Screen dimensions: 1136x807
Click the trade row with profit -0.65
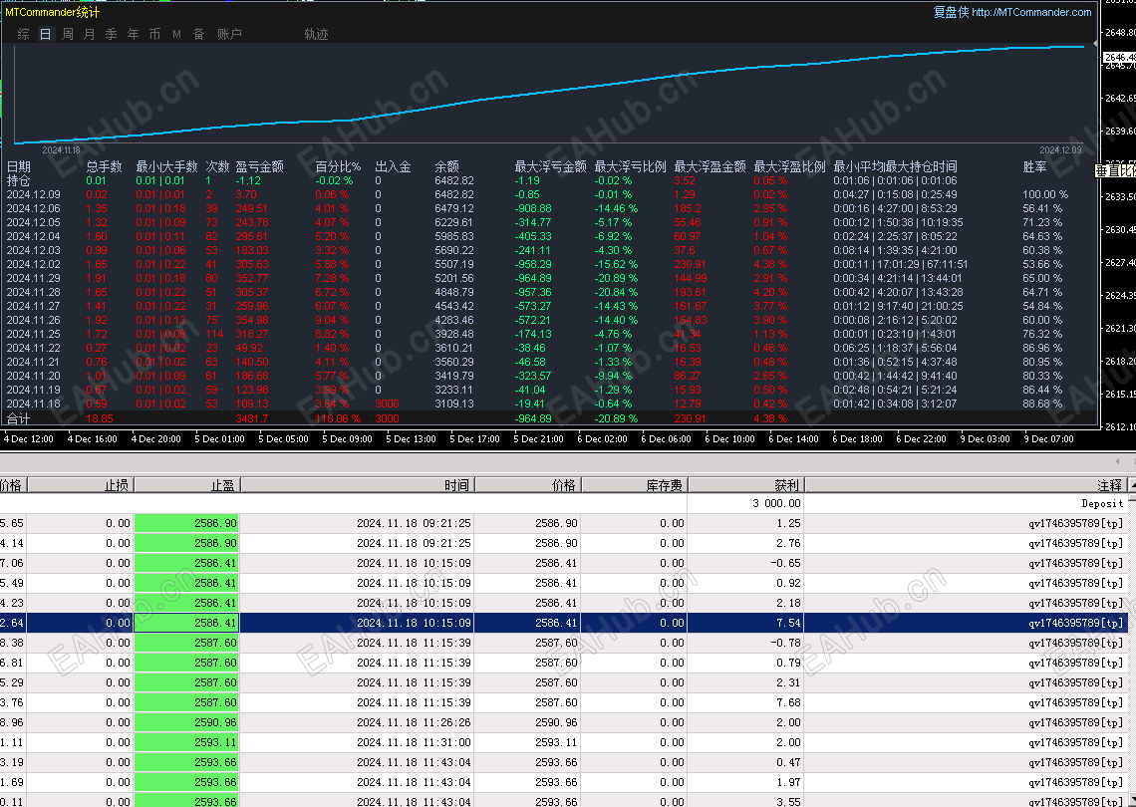coord(564,563)
